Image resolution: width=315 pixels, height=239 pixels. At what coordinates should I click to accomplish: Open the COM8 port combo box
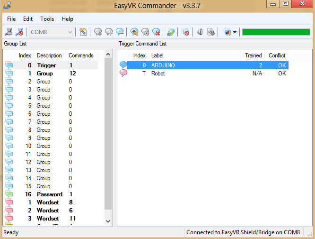(52, 32)
